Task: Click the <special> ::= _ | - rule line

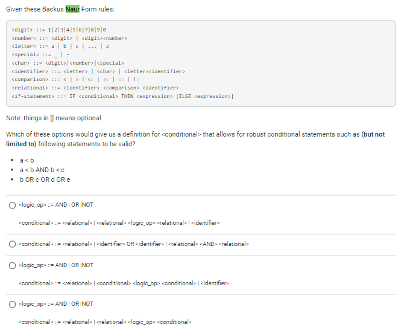Action: [40, 54]
